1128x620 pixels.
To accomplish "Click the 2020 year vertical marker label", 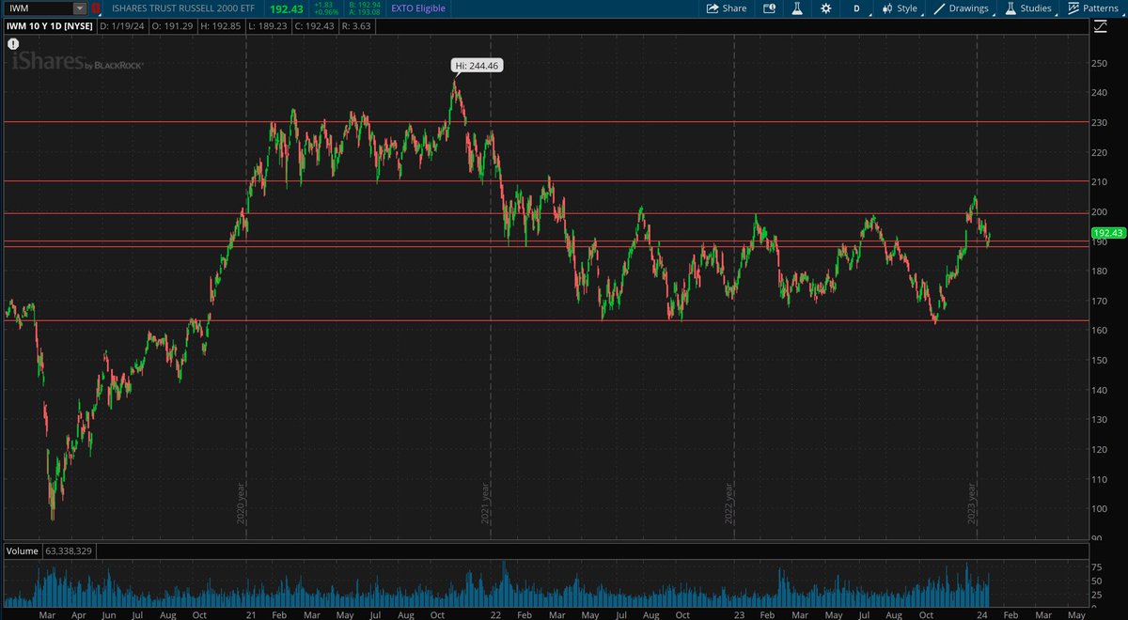I will click(241, 504).
